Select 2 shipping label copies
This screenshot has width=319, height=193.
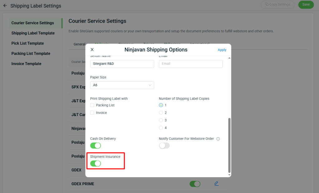(x=161, y=113)
